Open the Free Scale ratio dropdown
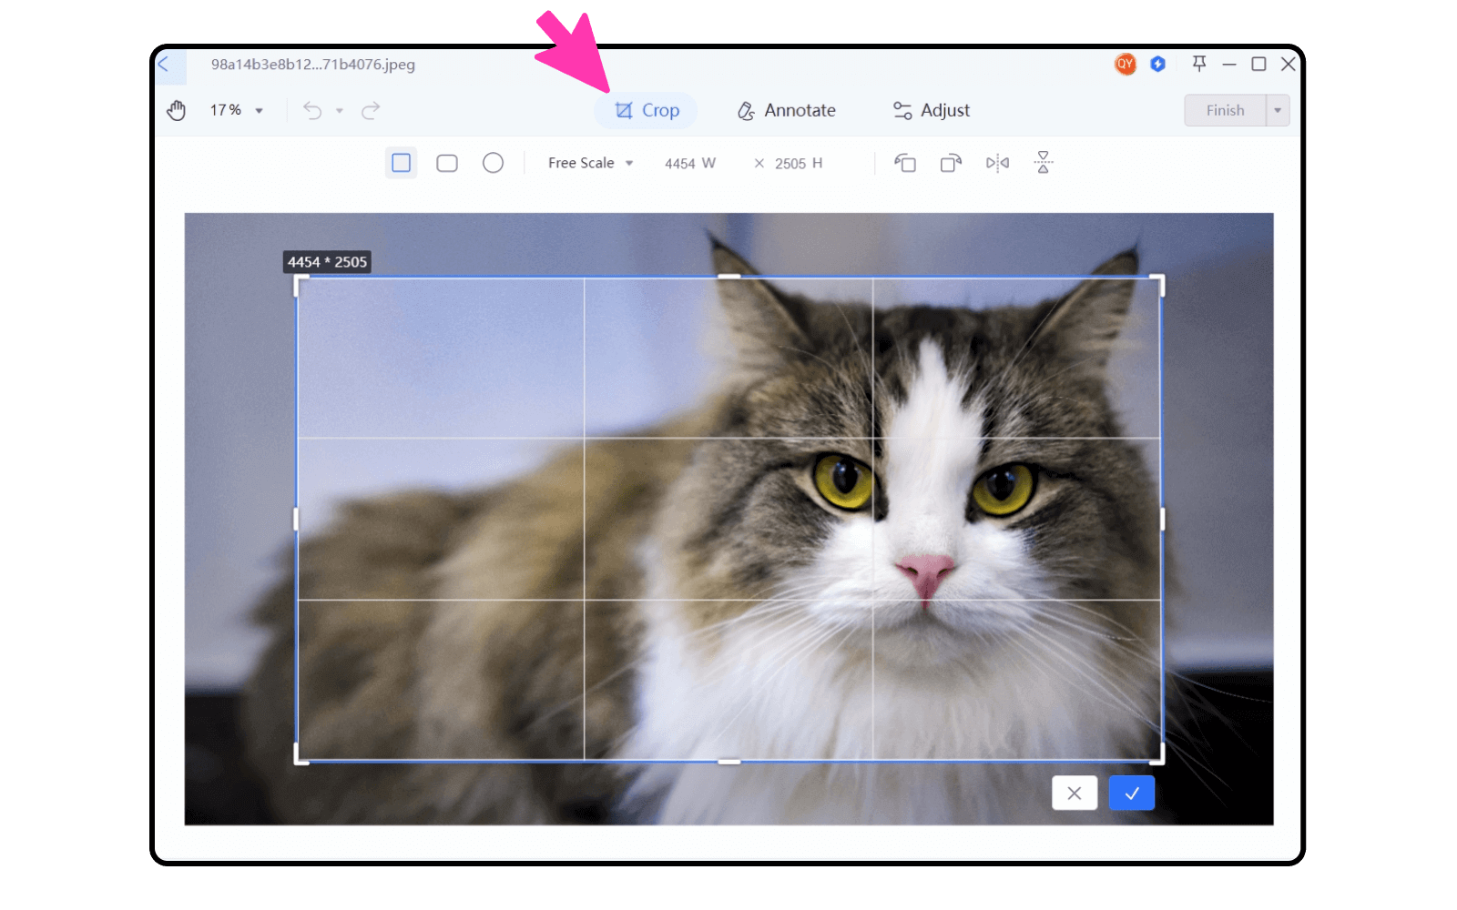Viewport: 1457px width, 910px height. [x=590, y=163]
